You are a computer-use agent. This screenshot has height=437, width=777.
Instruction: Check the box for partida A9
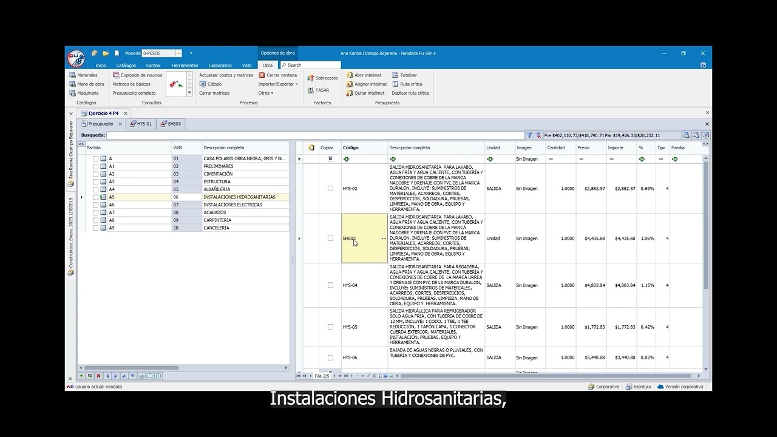pos(95,228)
